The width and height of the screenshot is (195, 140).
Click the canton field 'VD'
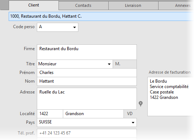click(x=130, y=114)
